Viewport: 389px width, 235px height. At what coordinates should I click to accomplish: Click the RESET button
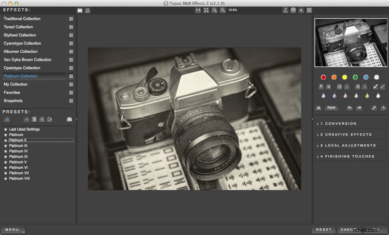pyautogui.click(x=324, y=229)
